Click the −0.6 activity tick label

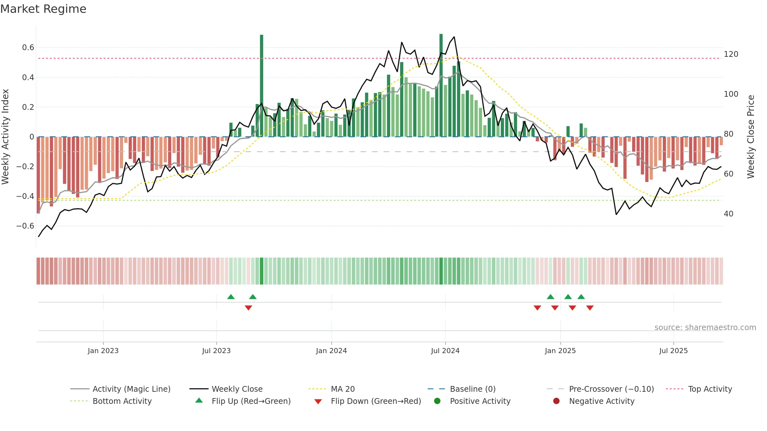coord(25,226)
